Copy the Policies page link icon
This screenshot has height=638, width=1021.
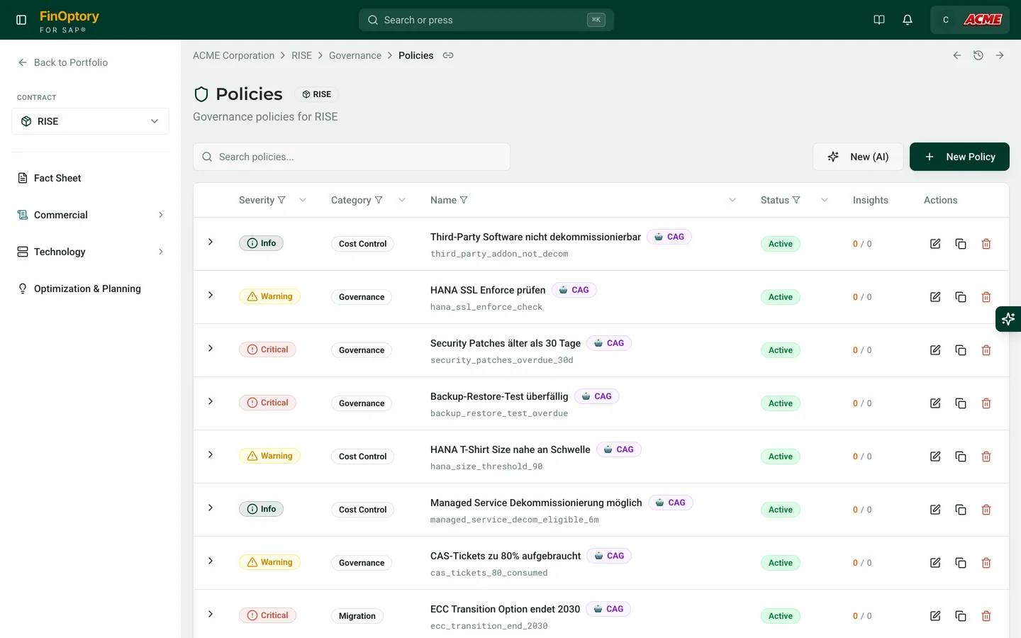[x=448, y=55]
